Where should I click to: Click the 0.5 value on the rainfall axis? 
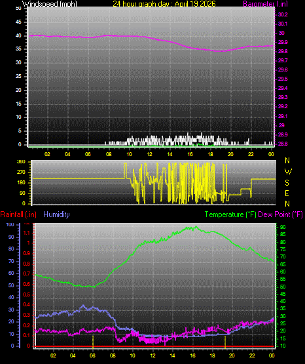point(27,294)
